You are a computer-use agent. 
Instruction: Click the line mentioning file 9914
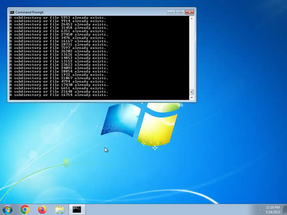[x=58, y=21]
